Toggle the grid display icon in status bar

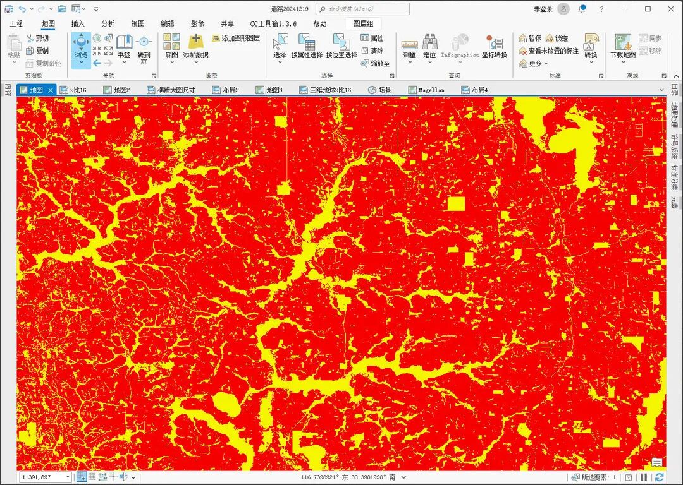tap(92, 477)
